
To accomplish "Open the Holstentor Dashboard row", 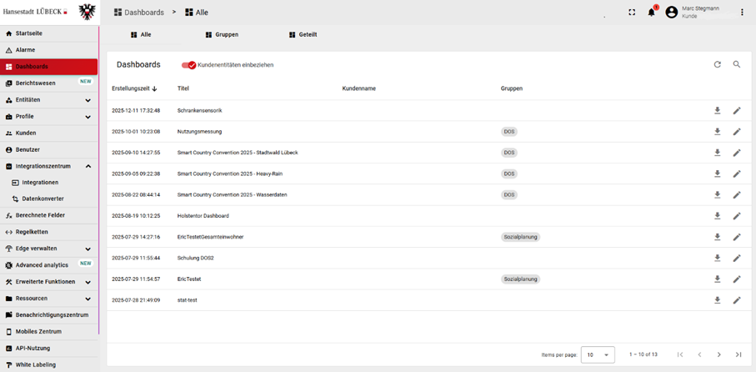I will (203, 216).
